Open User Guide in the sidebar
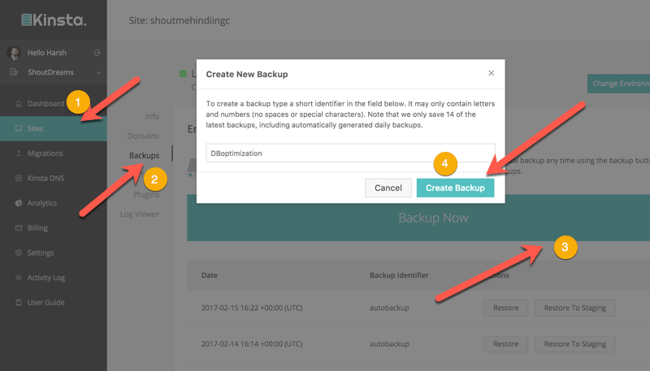The width and height of the screenshot is (650, 371). (x=46, y=302)
